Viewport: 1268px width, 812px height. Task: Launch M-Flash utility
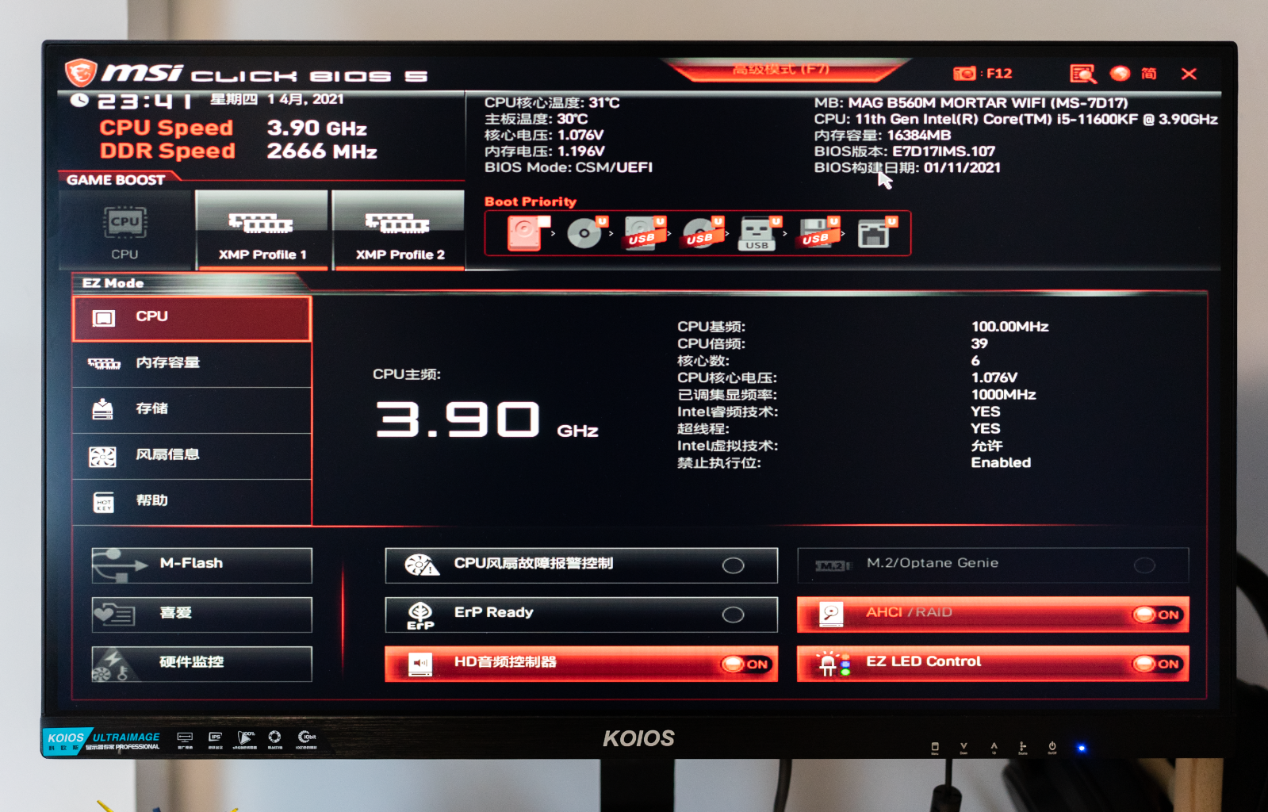click(x=202, y=565)
